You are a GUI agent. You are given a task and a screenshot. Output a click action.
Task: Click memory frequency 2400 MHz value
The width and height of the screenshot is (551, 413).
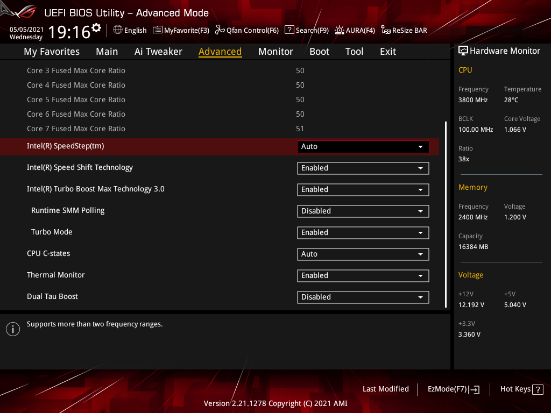tap(473, 217)
